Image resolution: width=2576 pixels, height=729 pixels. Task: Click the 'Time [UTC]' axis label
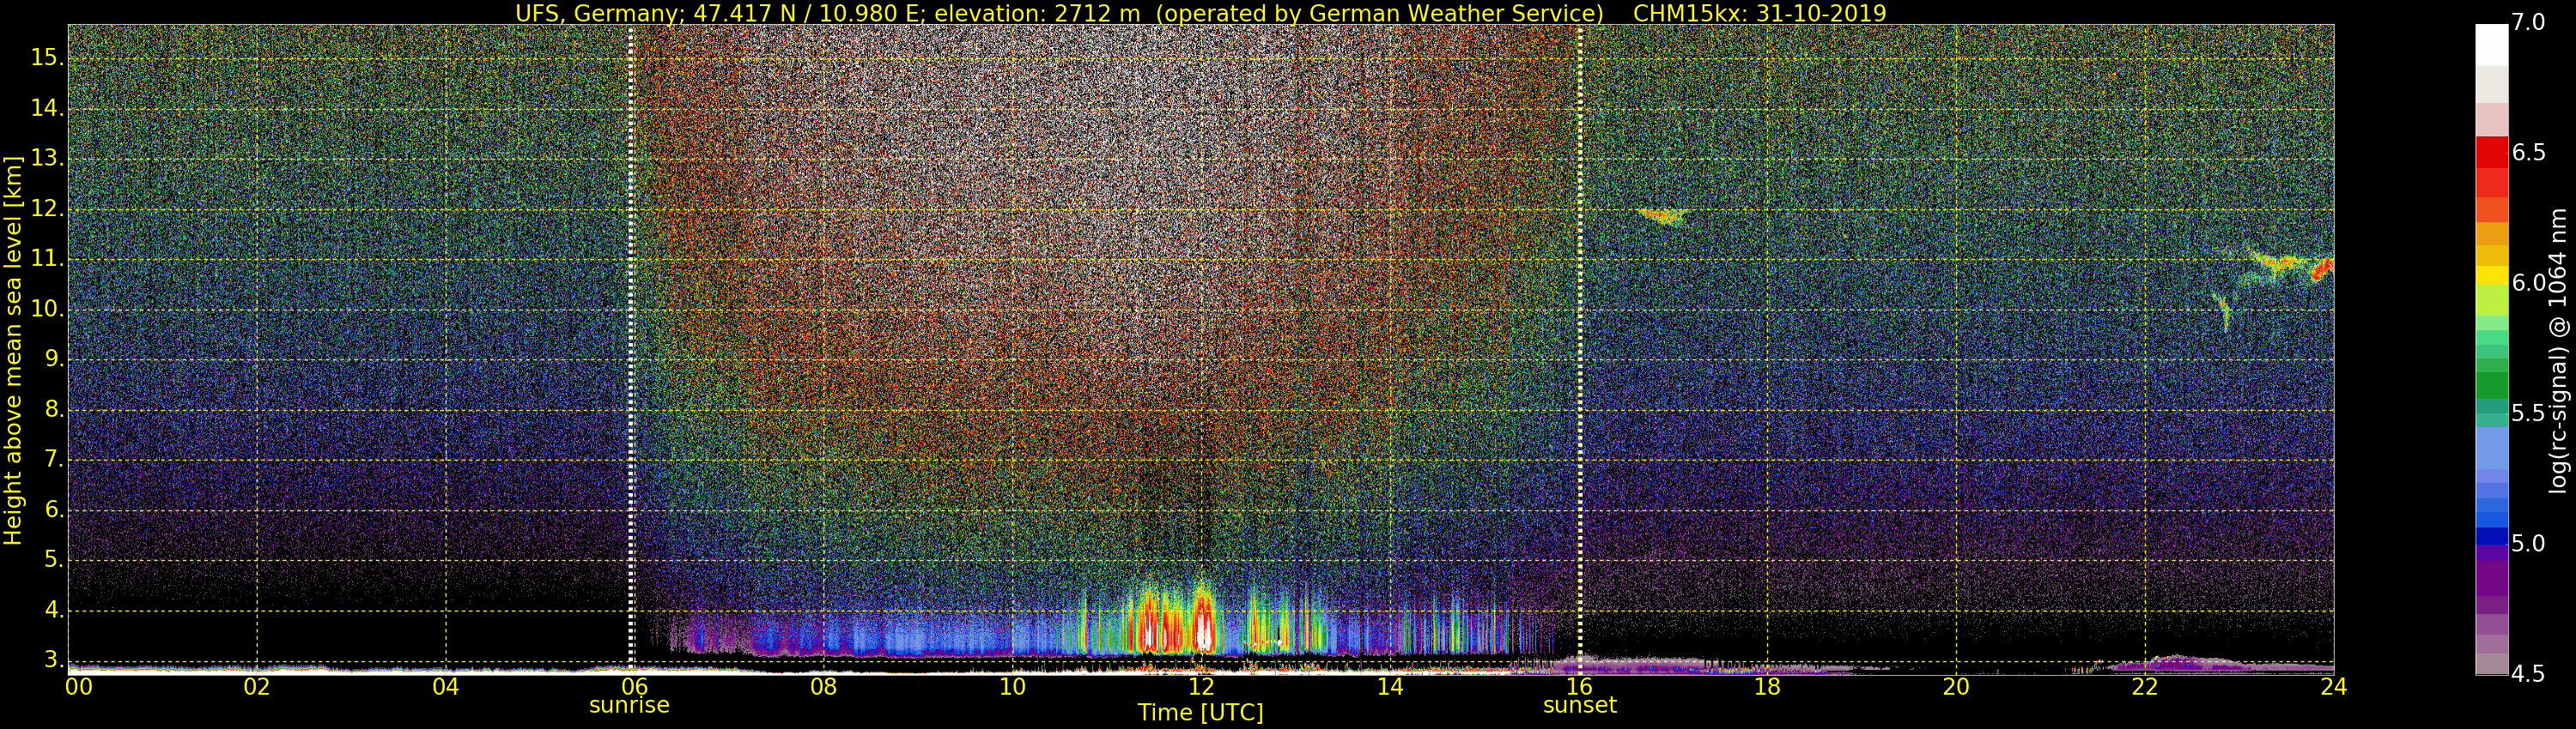coord(1200,713)
